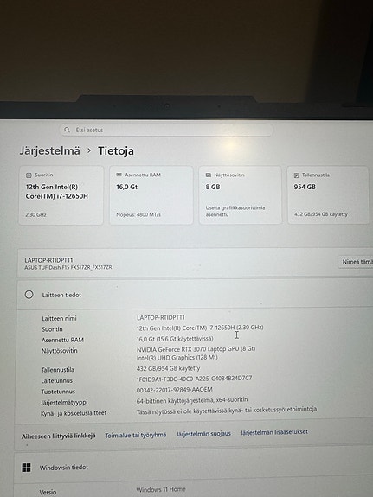373x497 pixels.
Task: Click 'ASUS TUF Dash F15 FX517ZR_FX517ZR' model text
Action: pos(68,268)
